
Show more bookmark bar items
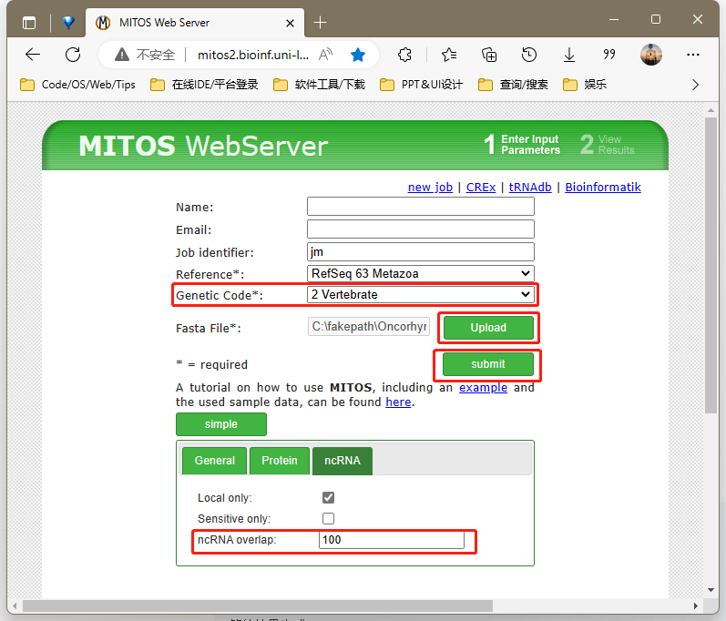coord(695,85)
